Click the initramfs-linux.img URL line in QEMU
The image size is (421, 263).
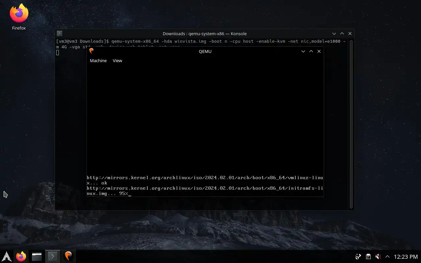point(205,191)
